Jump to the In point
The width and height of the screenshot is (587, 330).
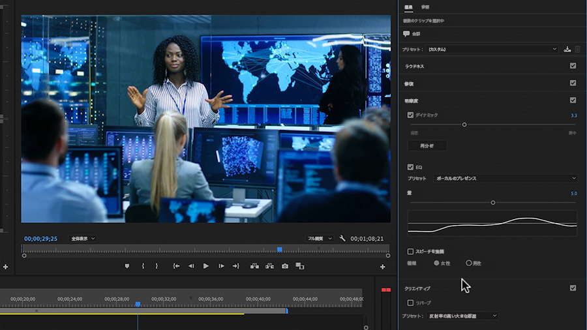(176, 266)
